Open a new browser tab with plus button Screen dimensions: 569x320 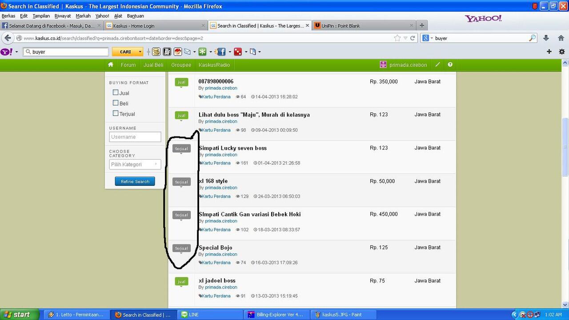pyautogui.click(x=422, y=25)
